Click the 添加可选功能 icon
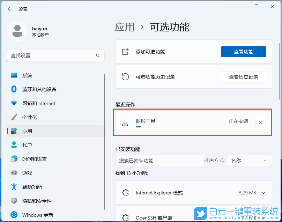The height and width of the screenshot is (222, 282). click(x=125, y=51)
